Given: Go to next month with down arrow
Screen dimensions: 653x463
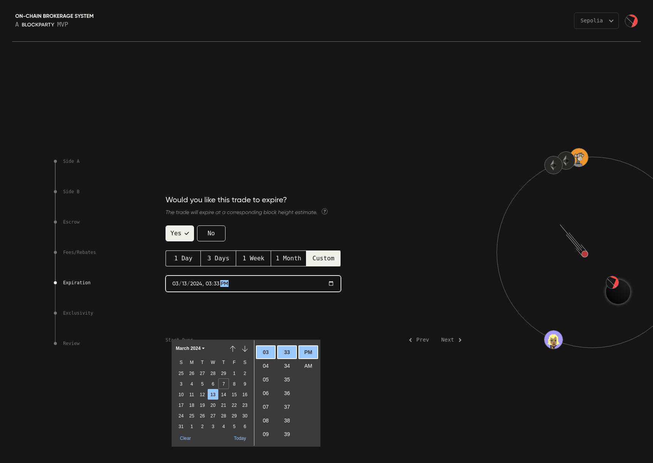Looking at the screenshot, I should pos(245,348).
